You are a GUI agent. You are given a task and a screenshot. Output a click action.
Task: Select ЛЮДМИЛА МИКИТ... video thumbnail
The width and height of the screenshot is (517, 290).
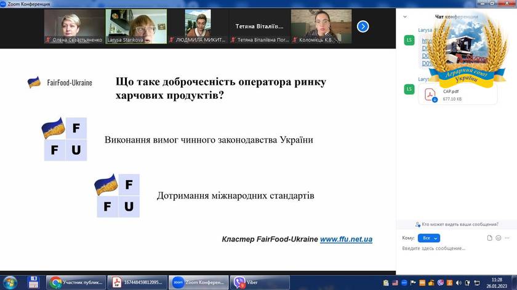(x=198, y=26)
